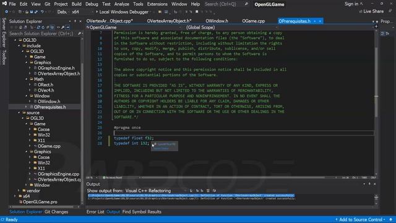This screenshot has width=396, height=223.
Task: Collapse the Math folder node
Action: click(x=26, y=79)
